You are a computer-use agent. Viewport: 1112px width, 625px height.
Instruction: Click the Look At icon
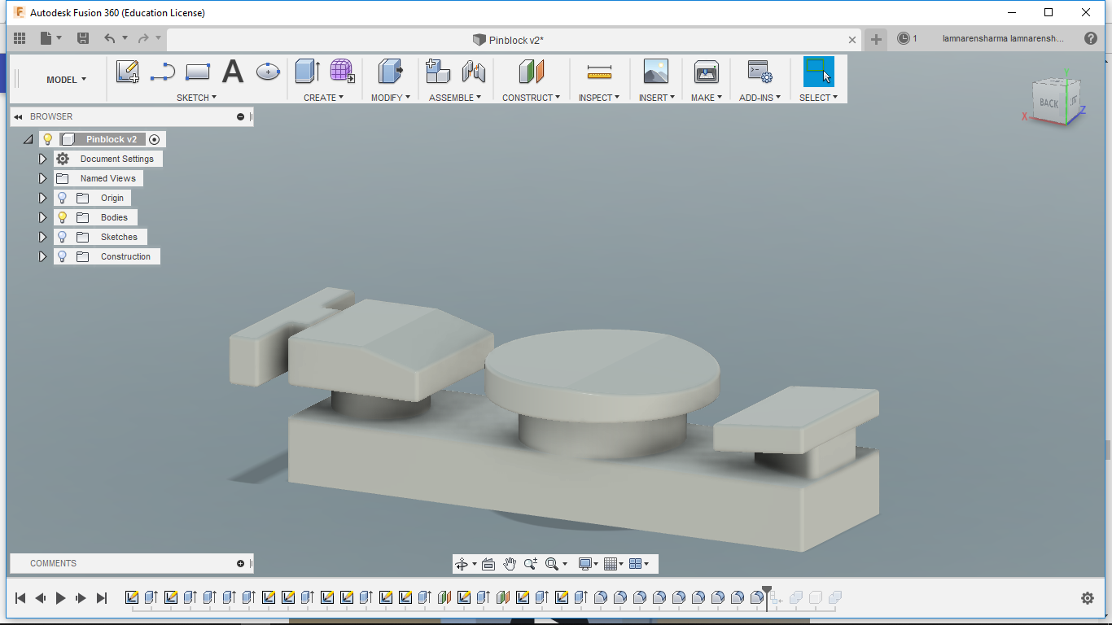(488, 564)
